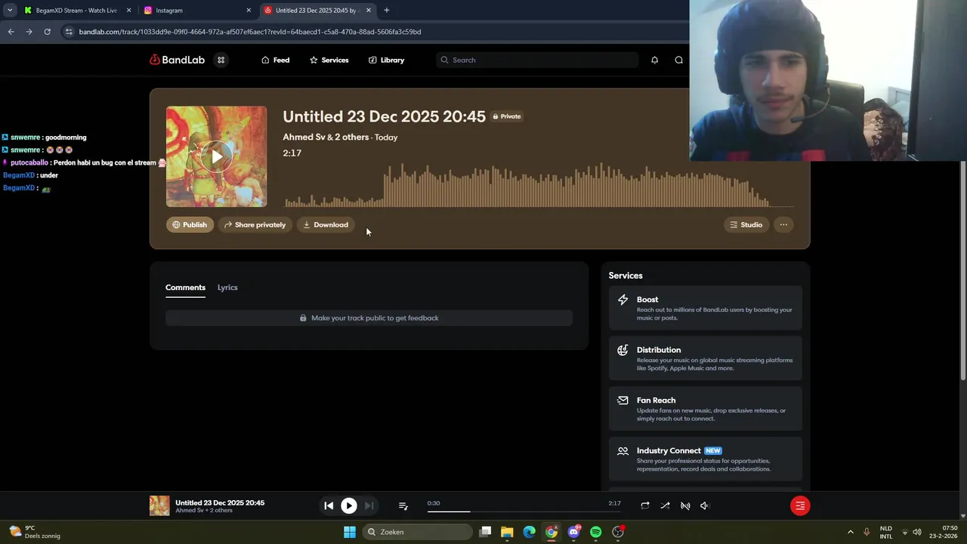Click the page vertical scrollbar

tap(962, 270)
